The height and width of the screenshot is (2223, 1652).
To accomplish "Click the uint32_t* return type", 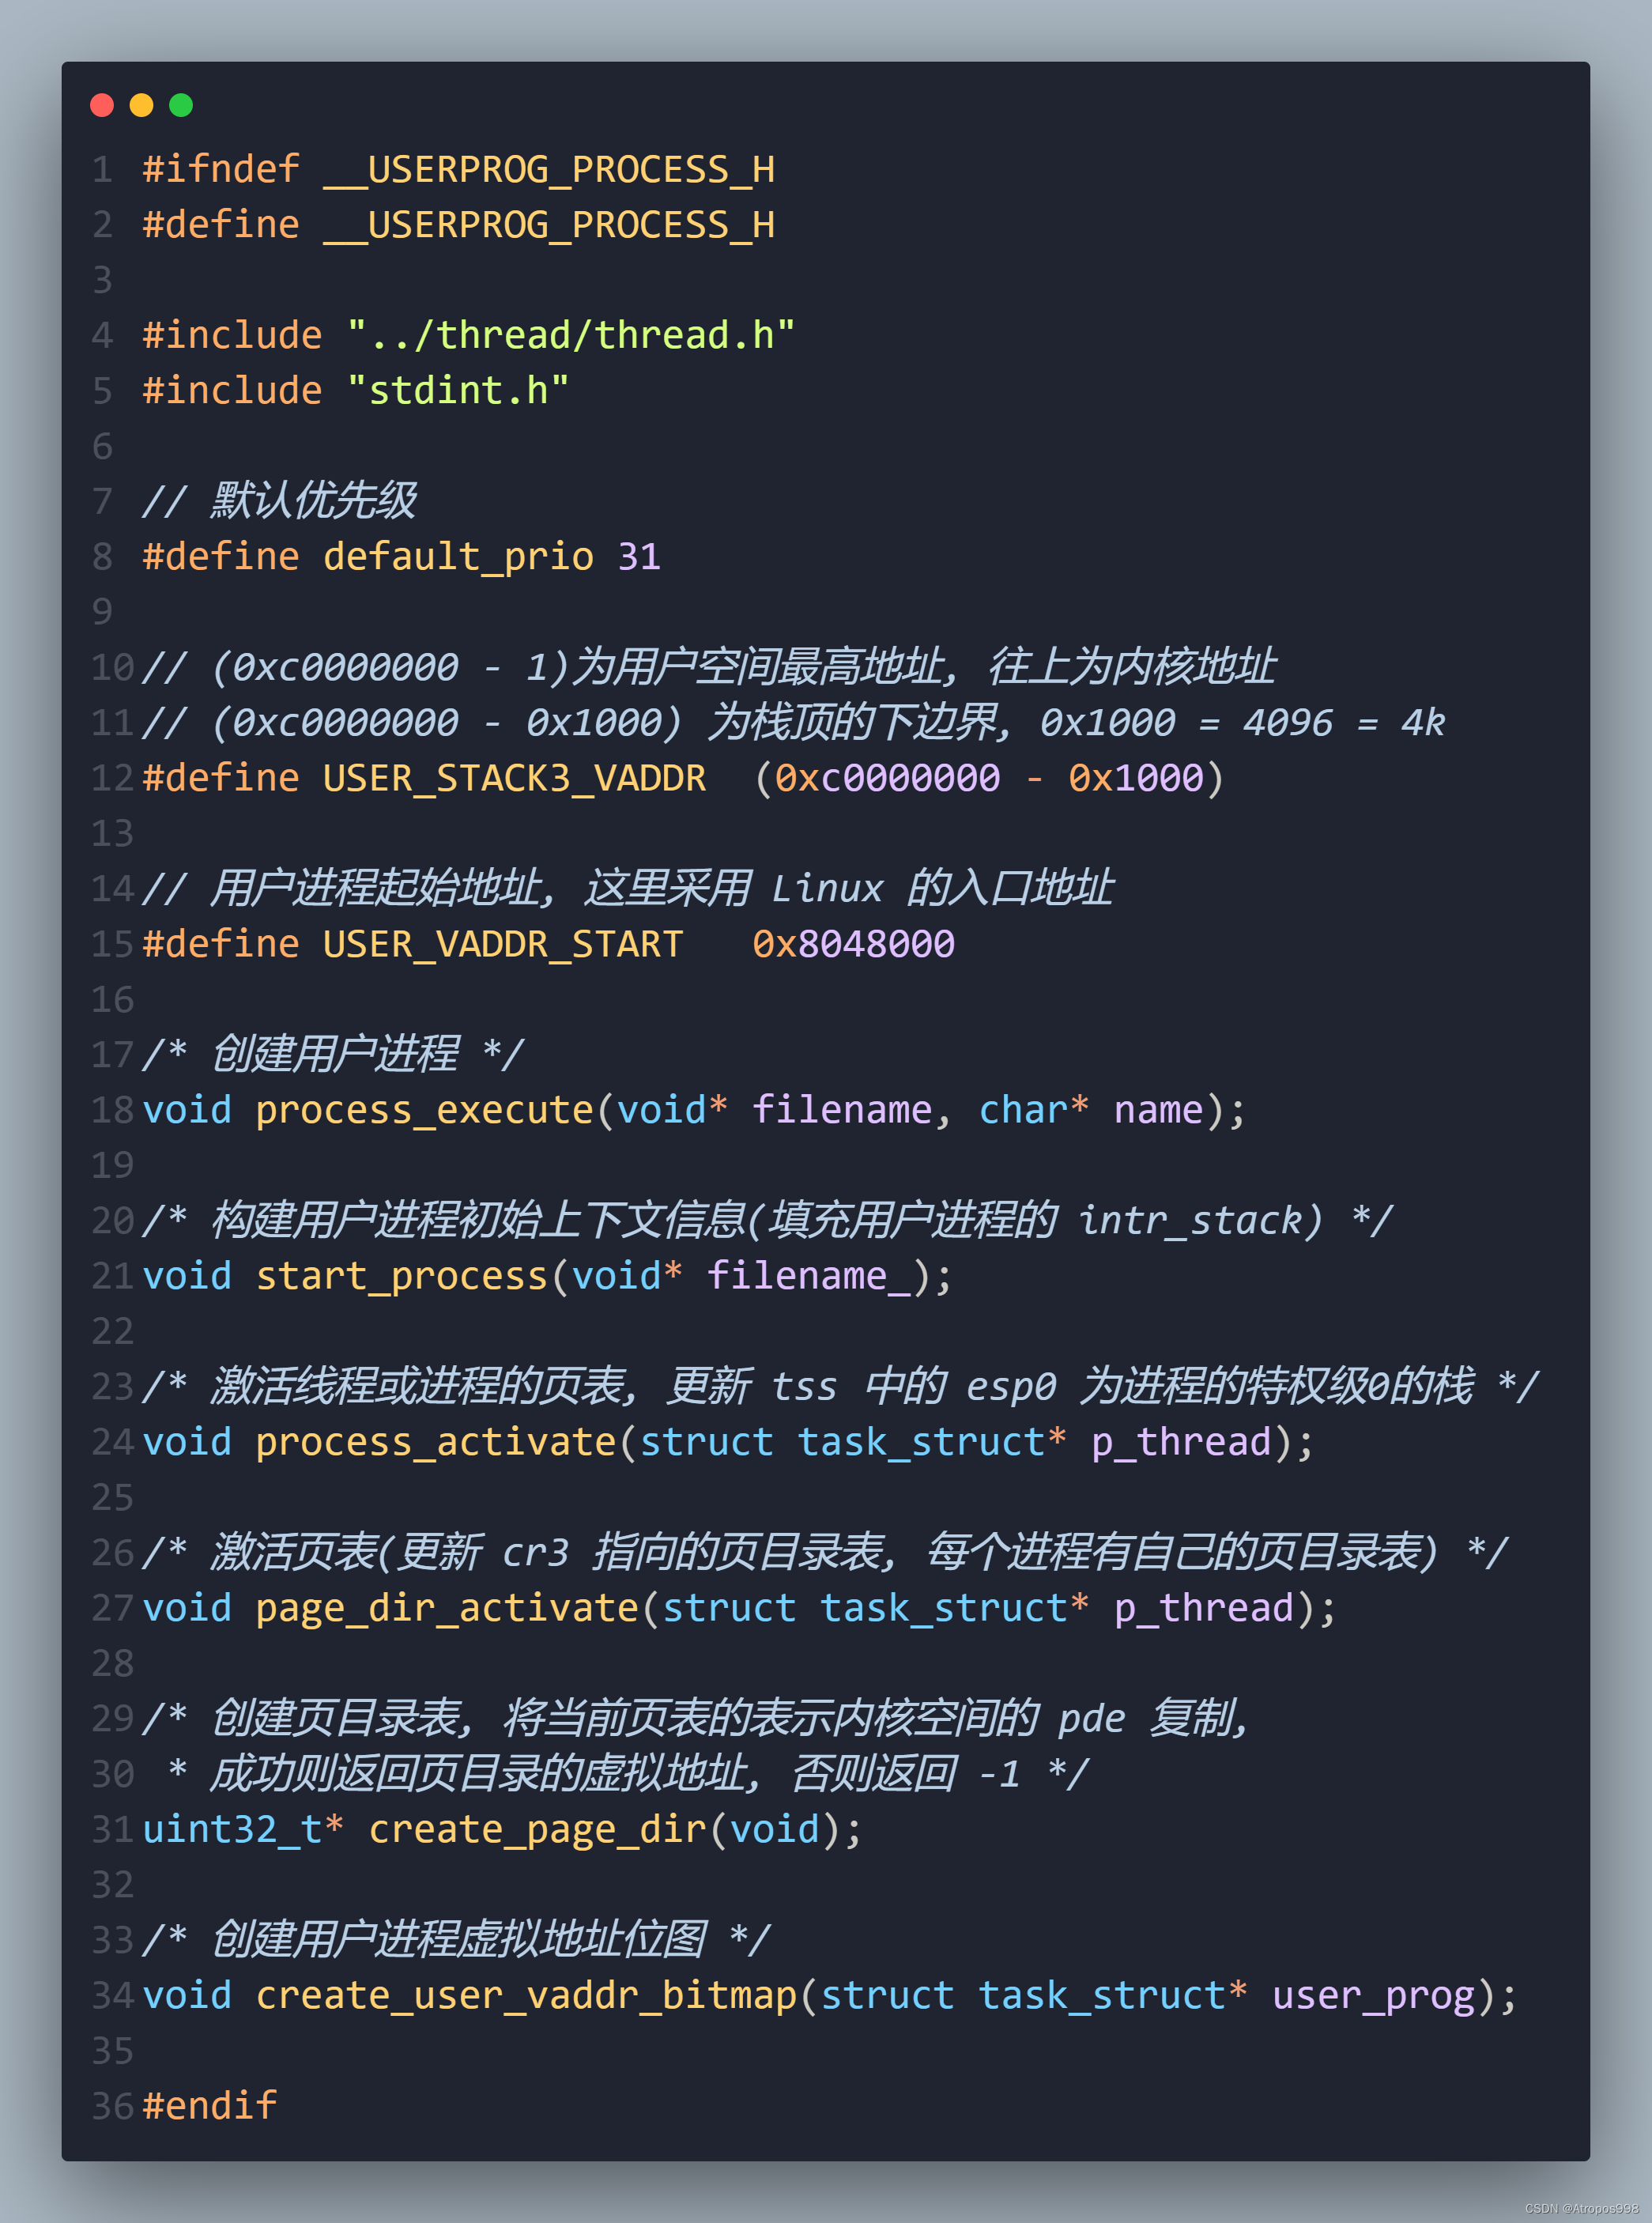I will (x=243, y=1829).
